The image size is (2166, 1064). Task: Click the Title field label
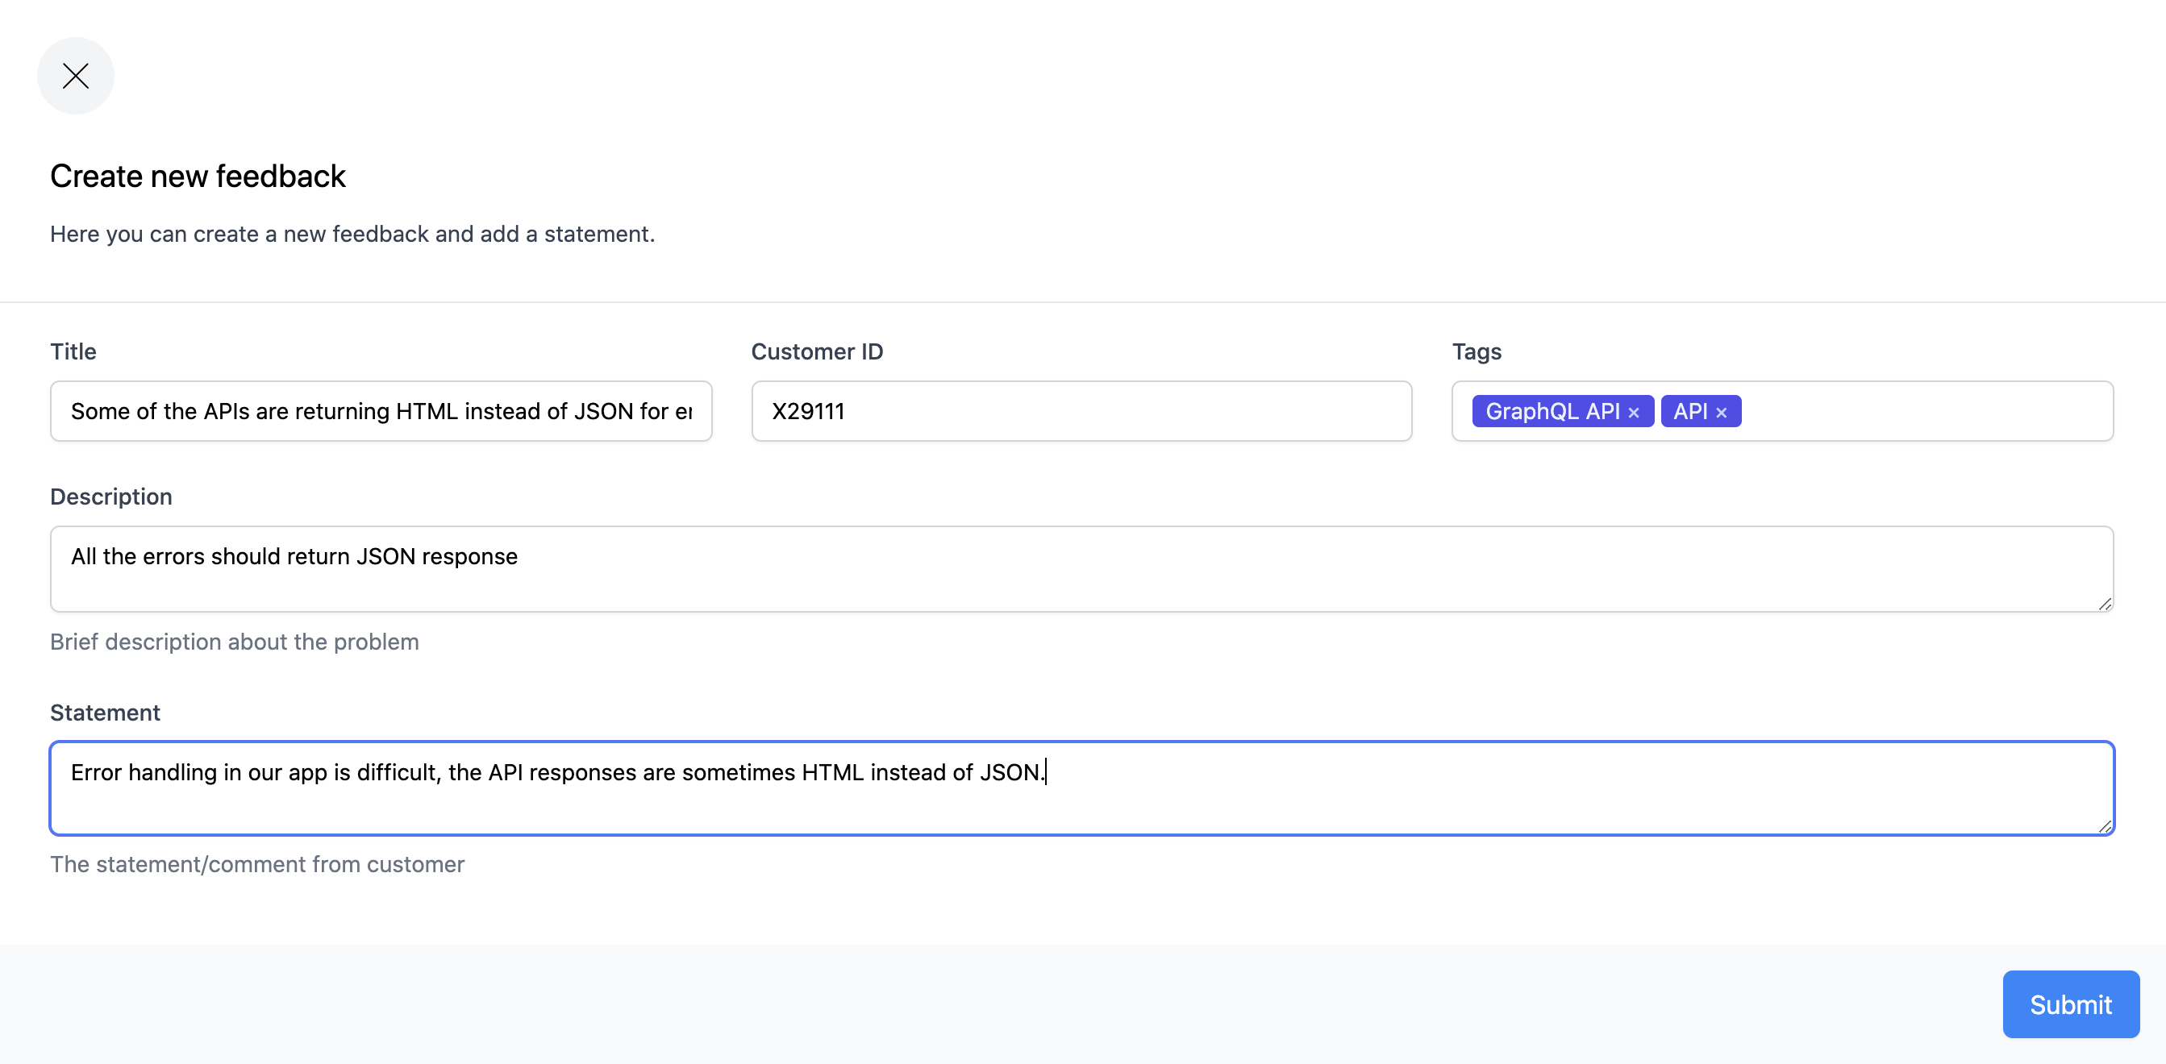(73, 351)
